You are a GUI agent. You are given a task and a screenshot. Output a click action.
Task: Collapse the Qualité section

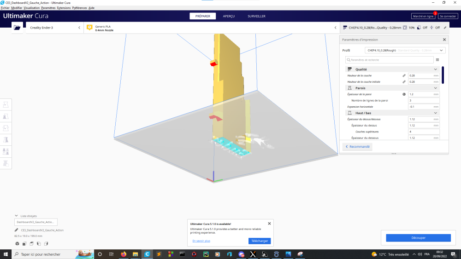tap(436, 69)
